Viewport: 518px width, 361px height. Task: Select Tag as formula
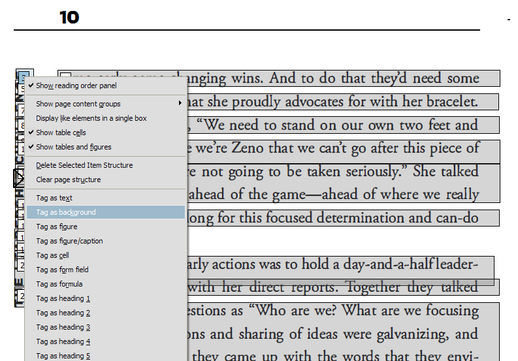[x=106, y=284]
